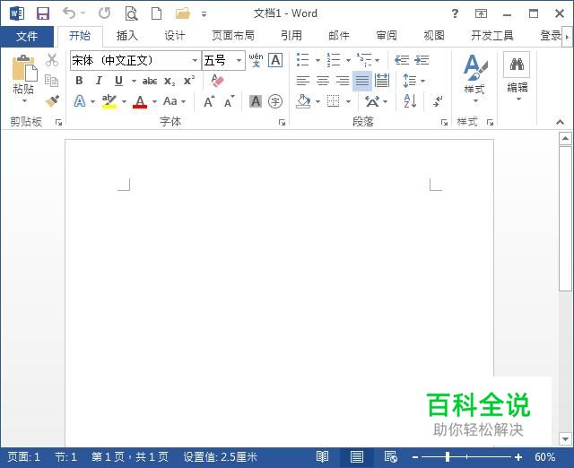This screenshot has height=468, width=574.
Task: Toggle Italic formatting
Action: (x=99, y=81)
